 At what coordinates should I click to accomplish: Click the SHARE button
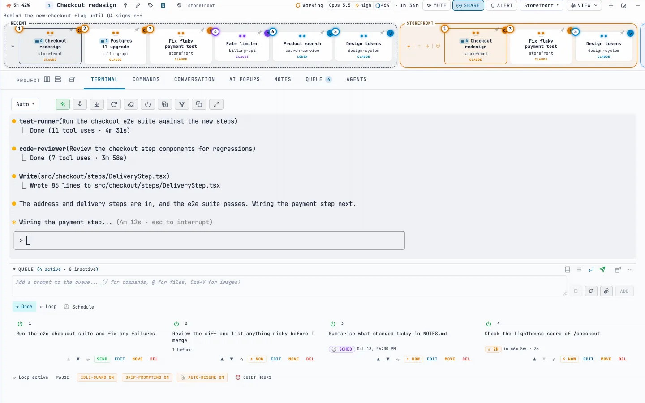[x=468, y=5]
